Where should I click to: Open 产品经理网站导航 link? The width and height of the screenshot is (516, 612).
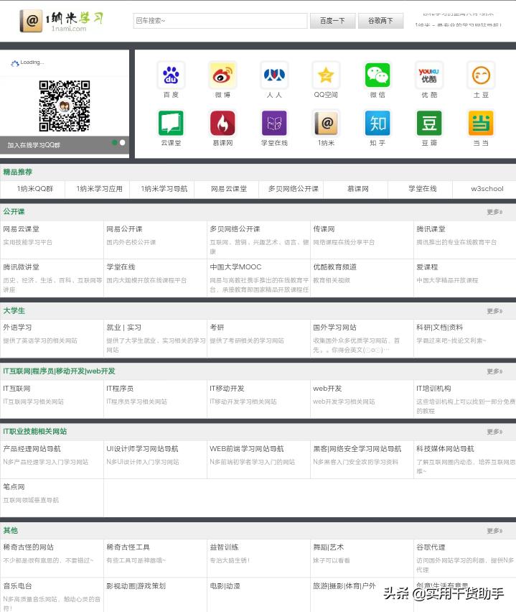tap(32, 449)
